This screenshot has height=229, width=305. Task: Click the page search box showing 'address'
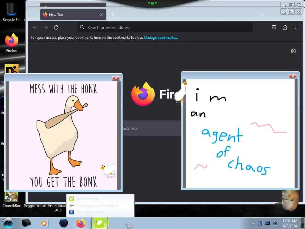[152, 128]
